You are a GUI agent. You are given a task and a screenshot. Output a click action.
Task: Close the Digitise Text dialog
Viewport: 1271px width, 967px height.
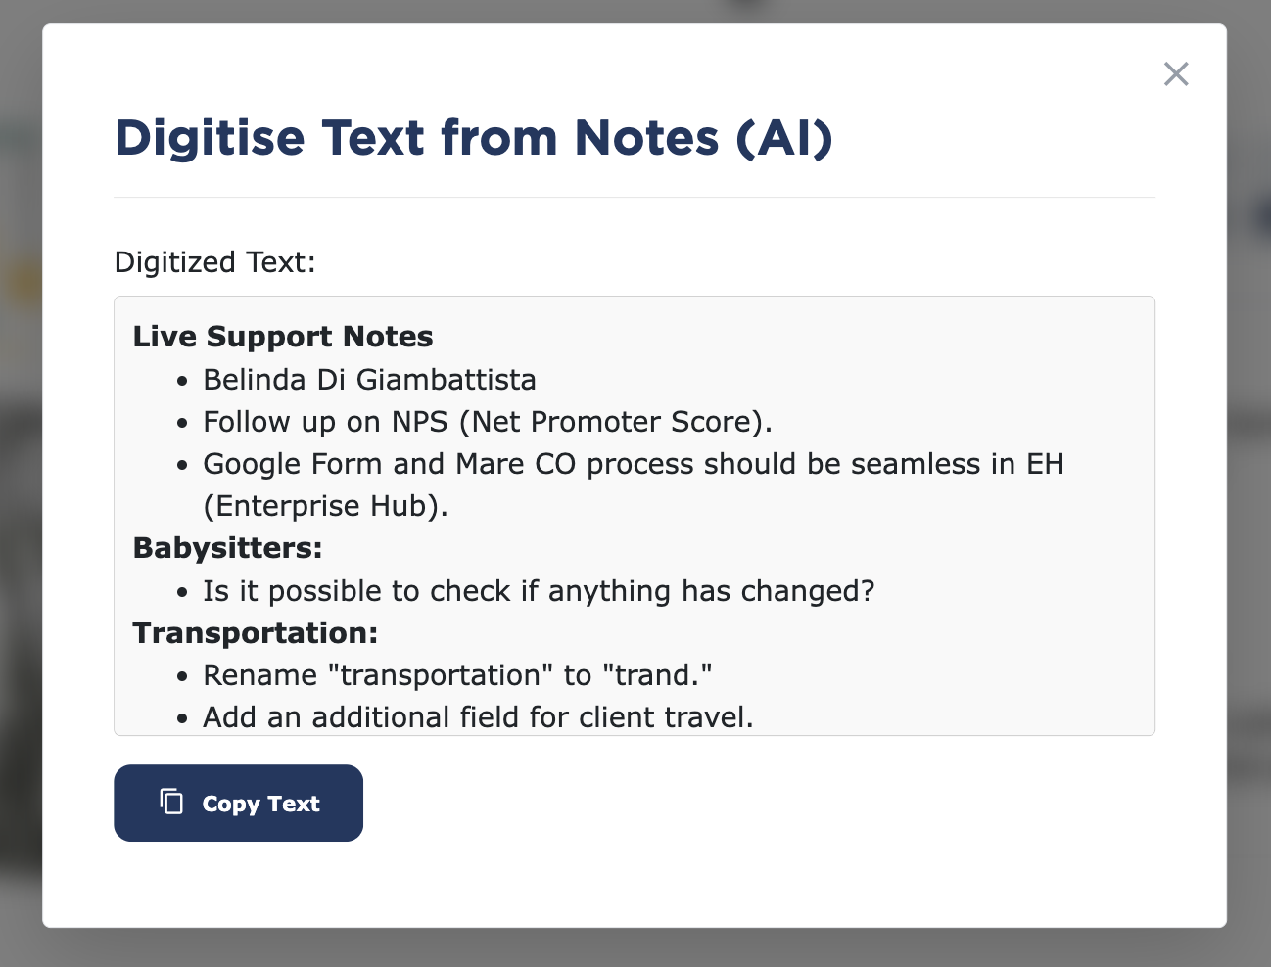1175,73
